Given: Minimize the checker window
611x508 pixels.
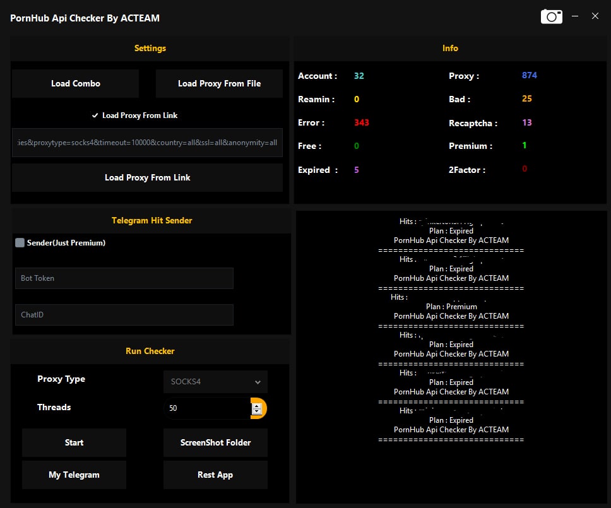Looking at the screenshot, I should tap(575, 16).
